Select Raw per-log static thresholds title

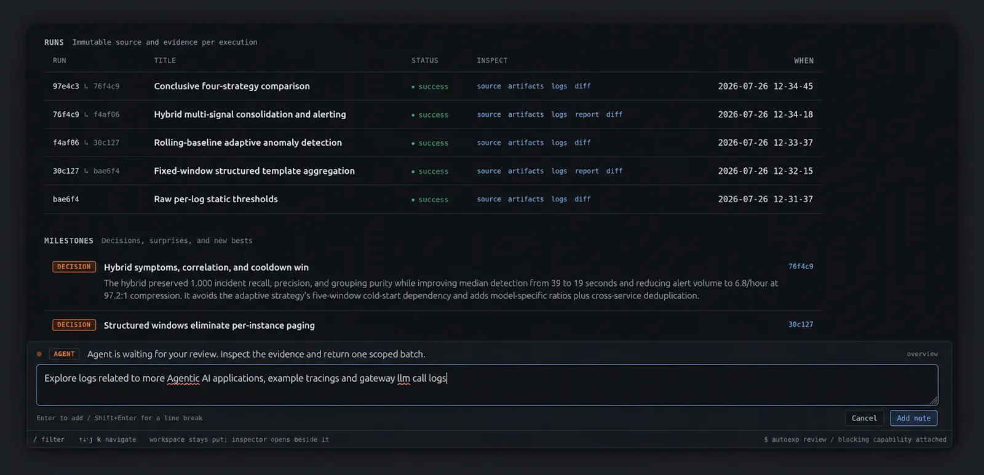[216, 199]
